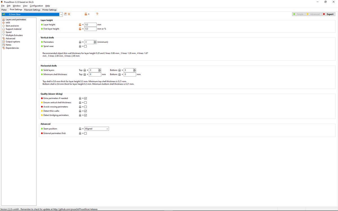Click the Notes icon in the sidebar

(x=3, y=45)
